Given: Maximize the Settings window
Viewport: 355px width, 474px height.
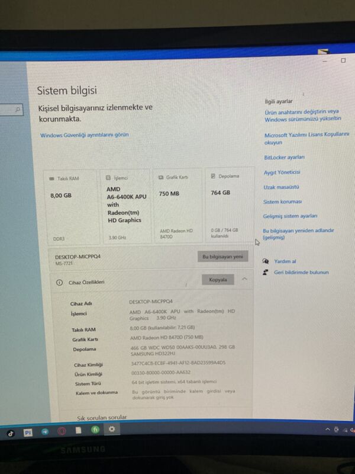Looking at the screenshot, I should tap(343, 60).
